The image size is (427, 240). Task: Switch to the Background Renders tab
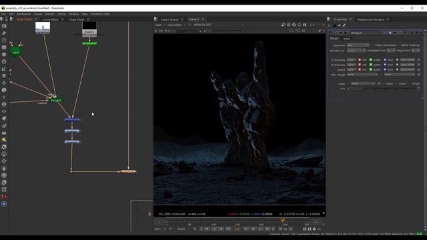pos(371,19)
